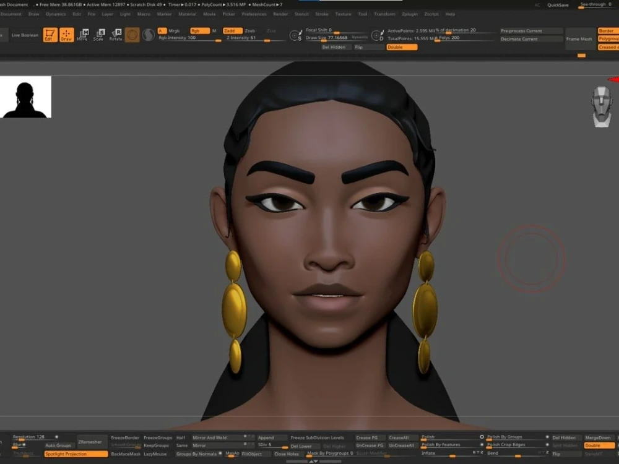Toggle the orange Gizmo 3D circle icon
Image resolution: width=619 pixels, height=464 pixels.
[x=132, y=35]
